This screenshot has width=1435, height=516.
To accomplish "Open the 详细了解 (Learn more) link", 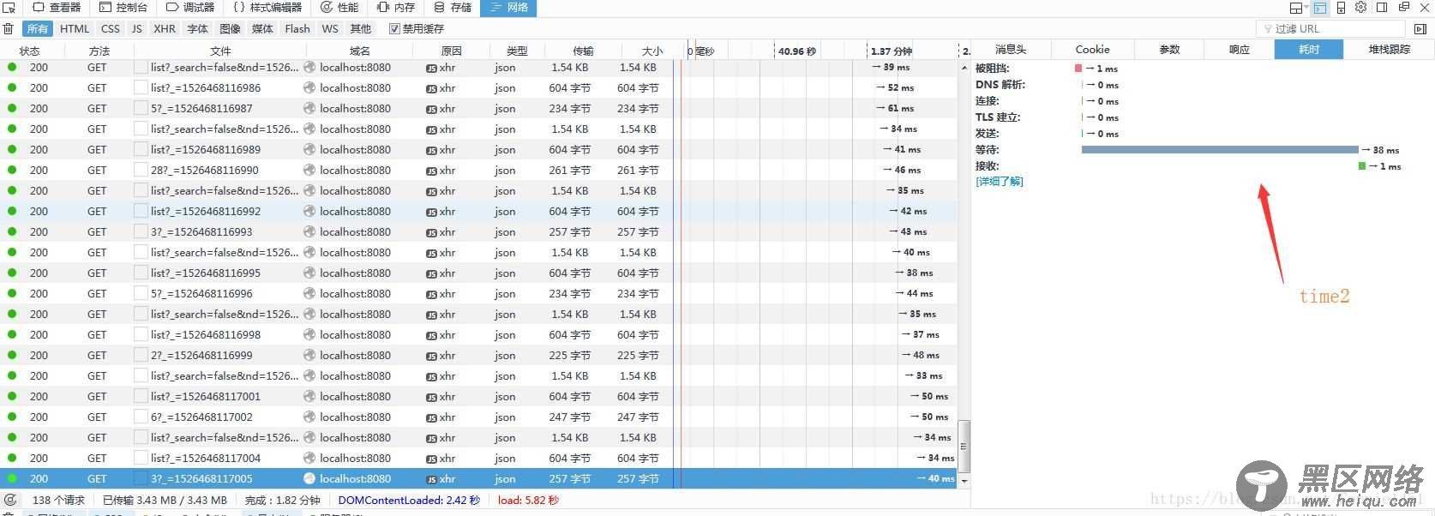I will (x=1000, y=182).
